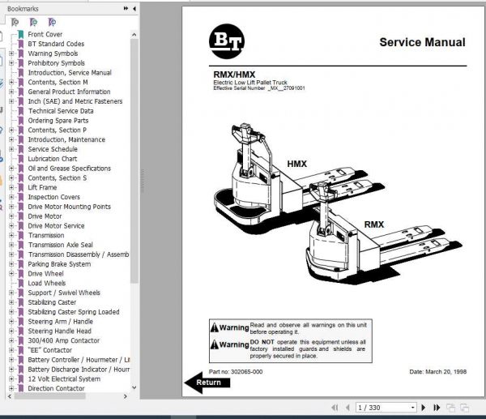Open Oil and Grease Specifications bookmark
This screenshot has height=419, width=486.
(69, 169)
